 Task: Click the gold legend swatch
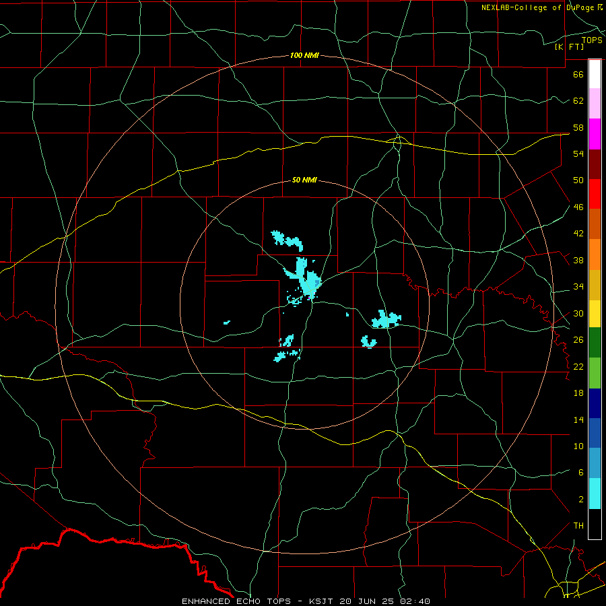click(x=595, y=285)
